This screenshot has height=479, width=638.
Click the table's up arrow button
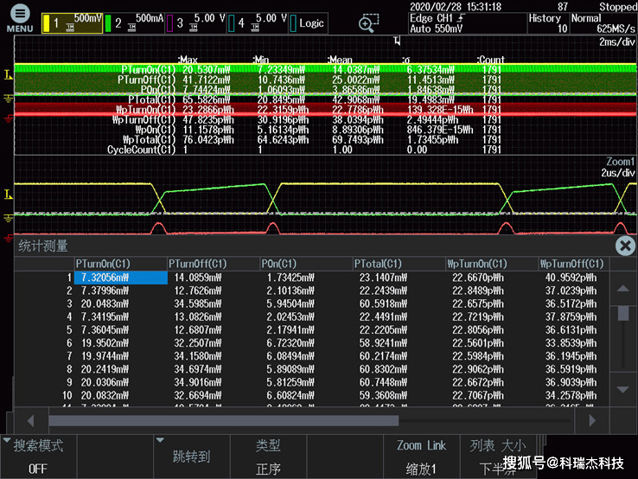tap(623, 289)
